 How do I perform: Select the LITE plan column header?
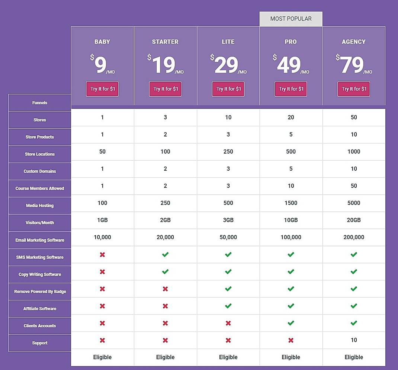(x=228, y=42)
